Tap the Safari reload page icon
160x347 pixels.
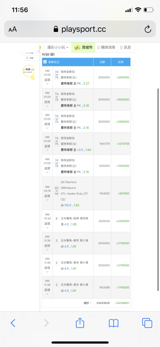pos(148,29)
